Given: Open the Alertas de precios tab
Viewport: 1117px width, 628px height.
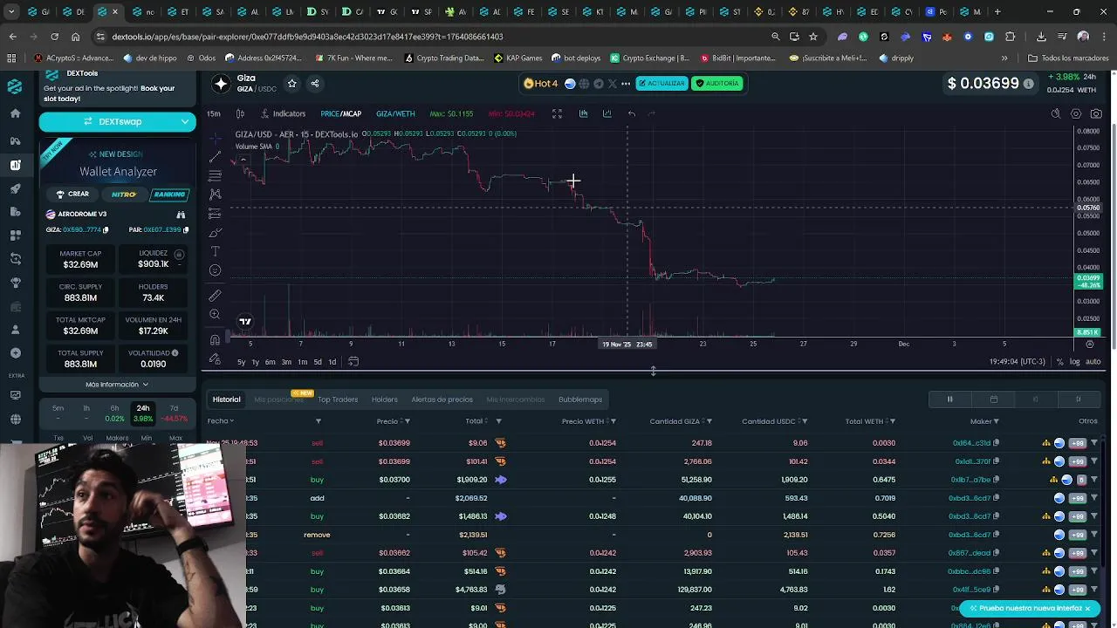Looking at the screenshot, I should pyautogui.click(x=442, y=399).
